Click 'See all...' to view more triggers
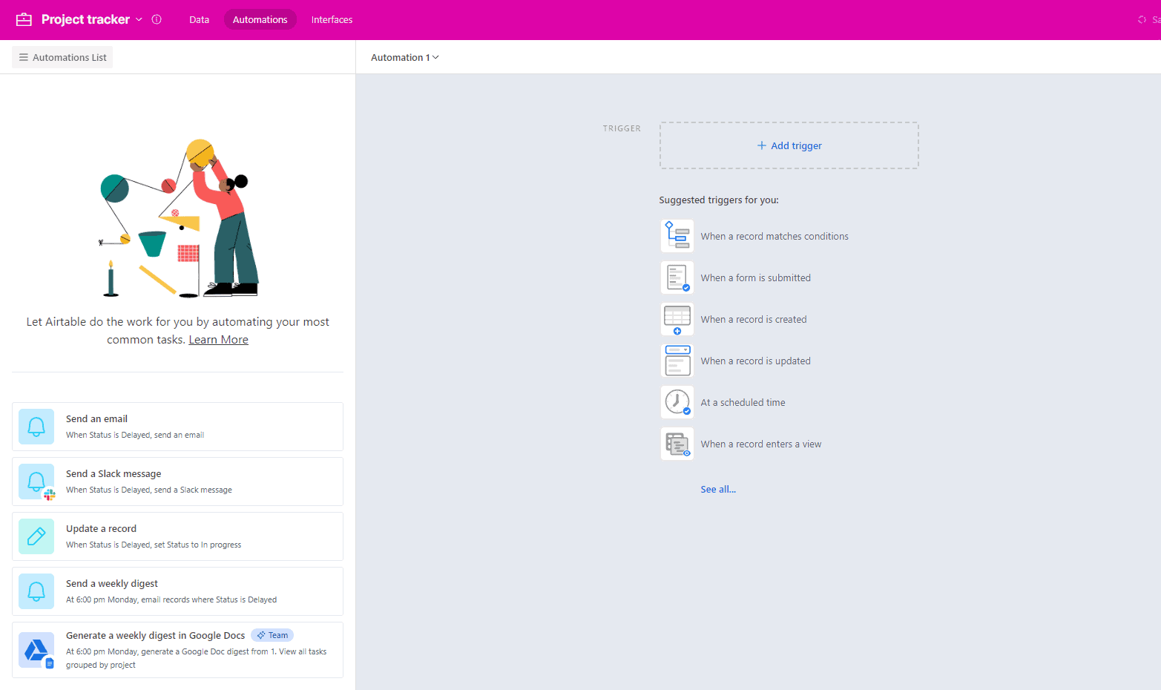 click(718, 489)
